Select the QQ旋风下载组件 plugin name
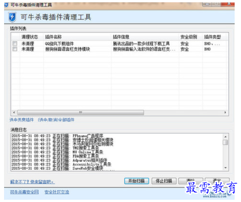 click(59, 44)
